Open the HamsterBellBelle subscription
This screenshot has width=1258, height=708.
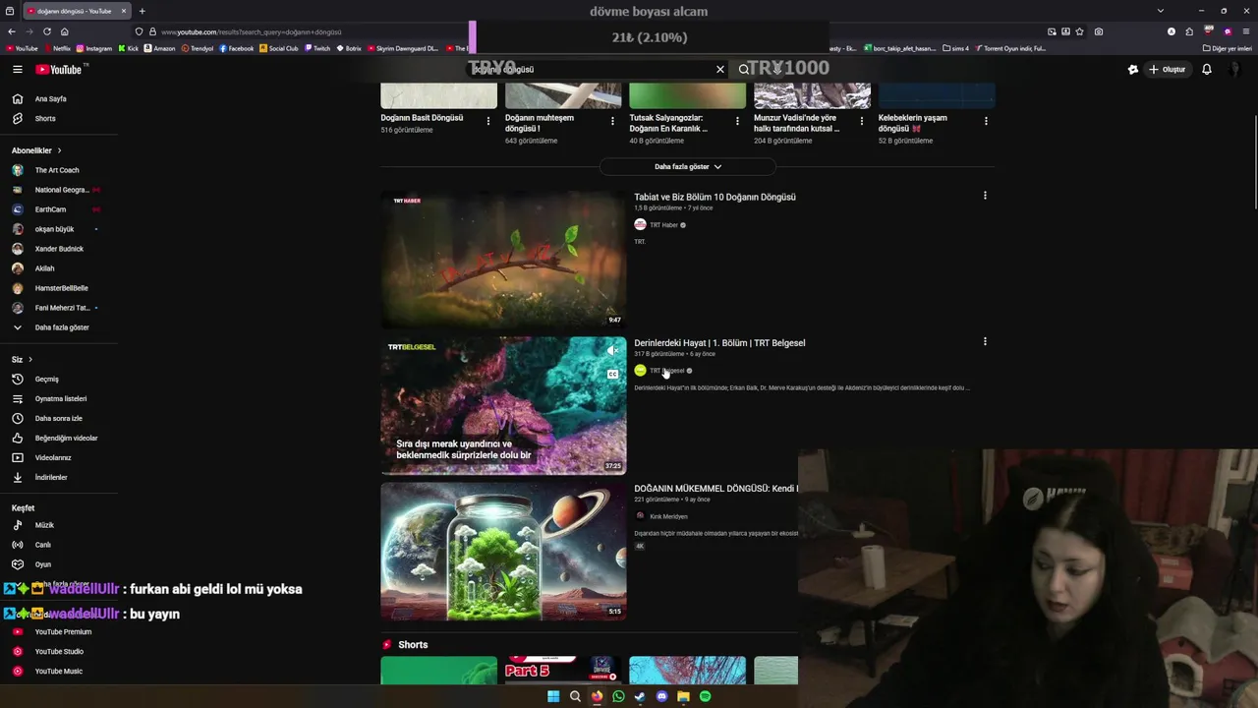point(59,288)
